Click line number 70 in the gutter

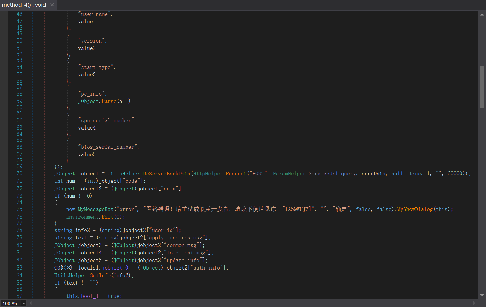tap(20, 174)
